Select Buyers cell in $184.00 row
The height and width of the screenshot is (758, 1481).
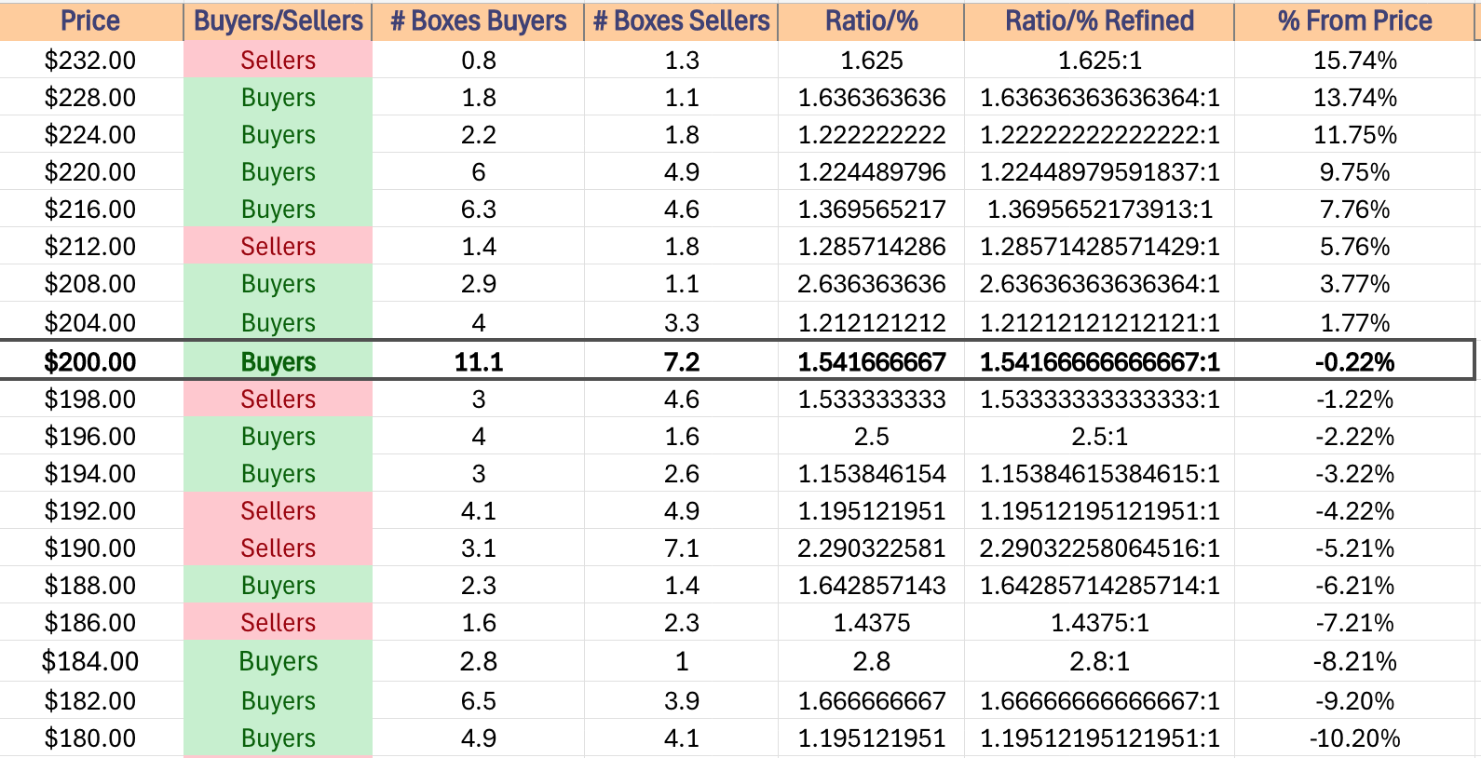pyautogui.click(x=278, y=661)
